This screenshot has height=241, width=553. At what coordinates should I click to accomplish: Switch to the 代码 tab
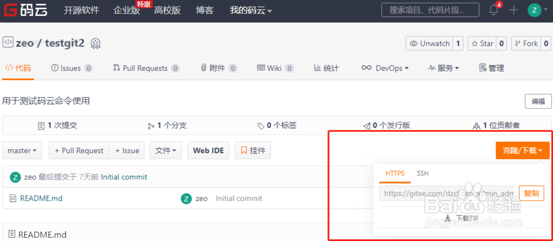point(18,68)
